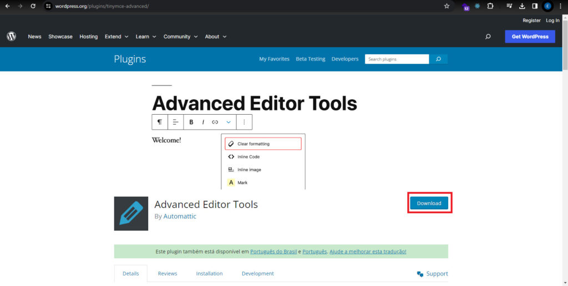The image size is (568, 286).
Task: Open the Installation tab
Action: (209, 274)
